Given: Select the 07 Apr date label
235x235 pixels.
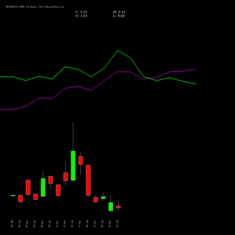Looking at the screenshot, I should [27, 224].
